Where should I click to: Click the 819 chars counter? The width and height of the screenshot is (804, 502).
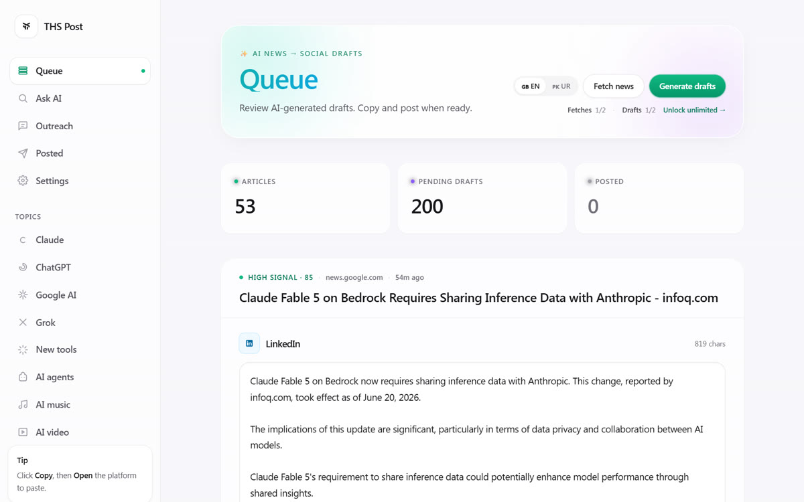(x=710, y=344)
